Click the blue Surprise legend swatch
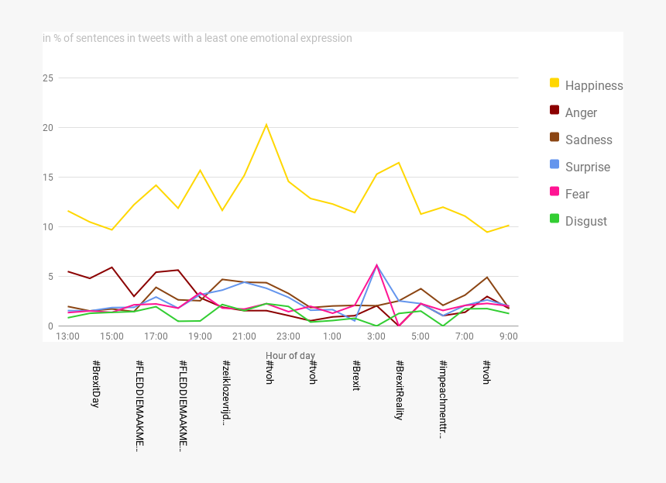This screenshot has height=483, width=666. pyautogui.click(x=554, y=164)
